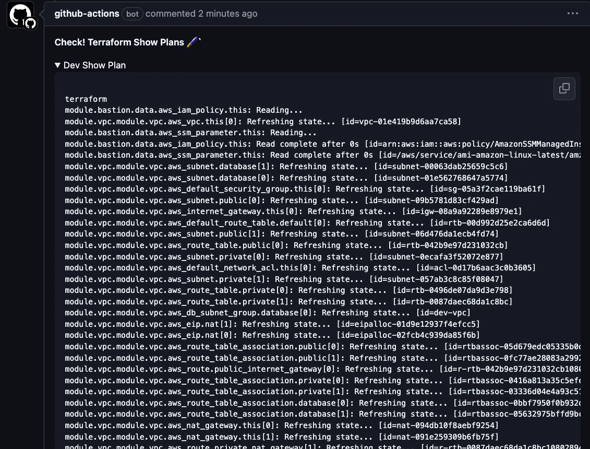Click the aws_nat_gateway.this[1] nat-091e259309b6fb75f line

click(282, 437)
